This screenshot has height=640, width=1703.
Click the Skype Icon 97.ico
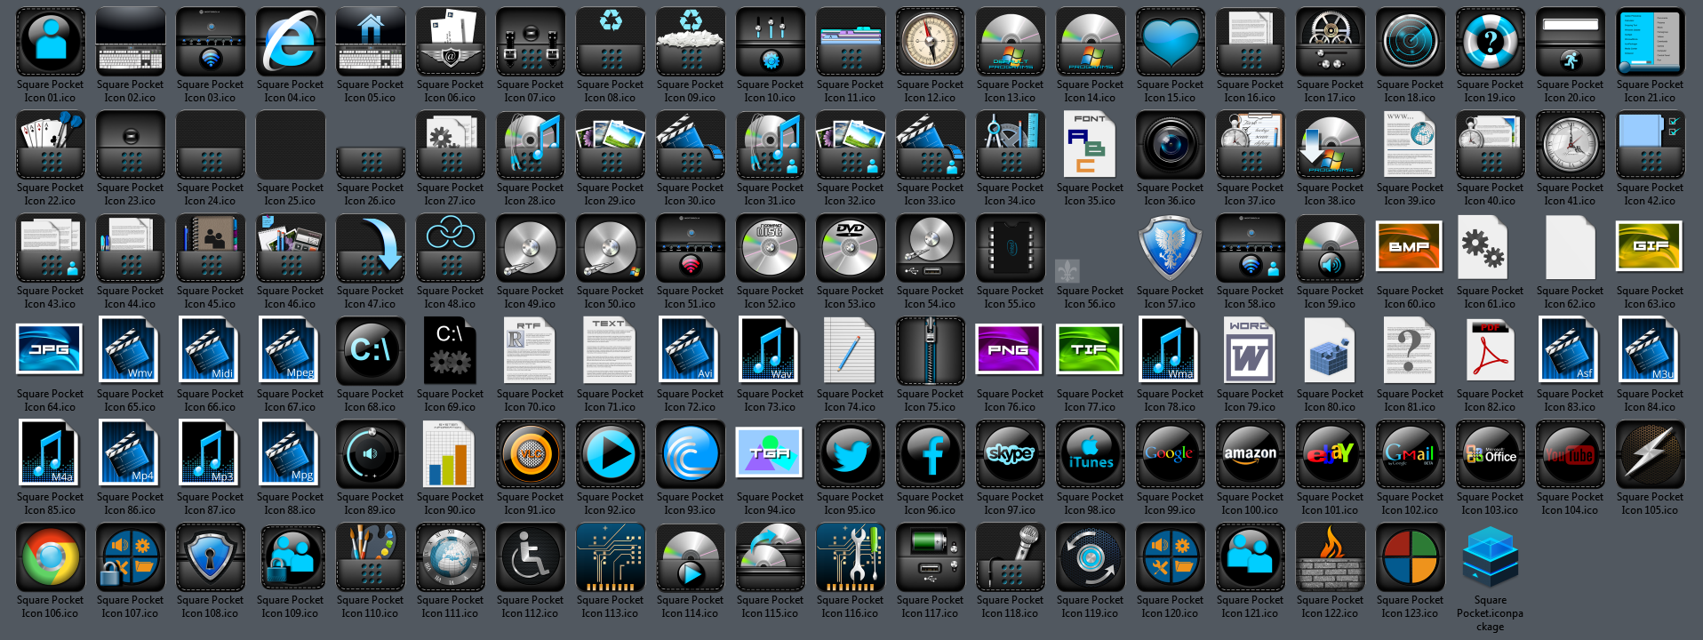click(x=1011, y=454)
